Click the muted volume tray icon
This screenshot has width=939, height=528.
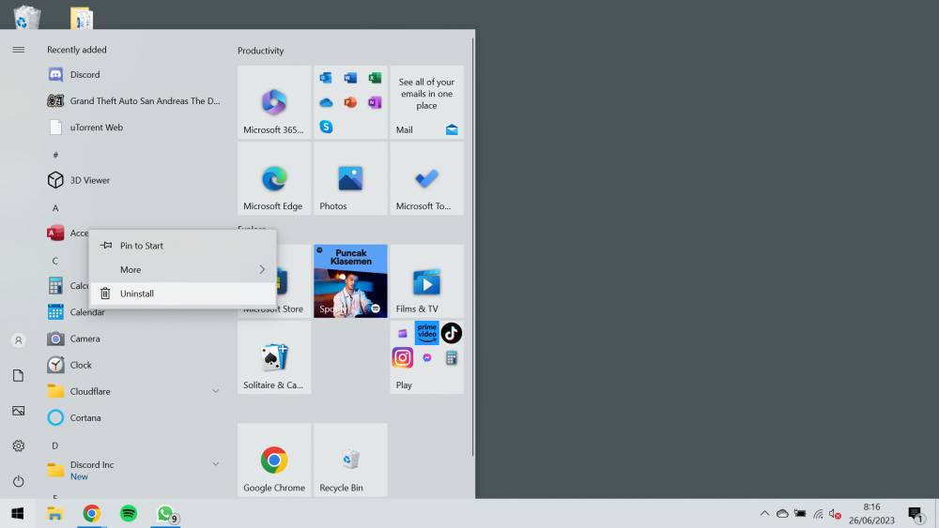pyautogui.click(x=835, y=514)
